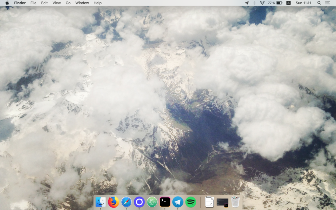This screenshot has width=336, height=210.
Task: Open the File menu
Action: (33, 3)
